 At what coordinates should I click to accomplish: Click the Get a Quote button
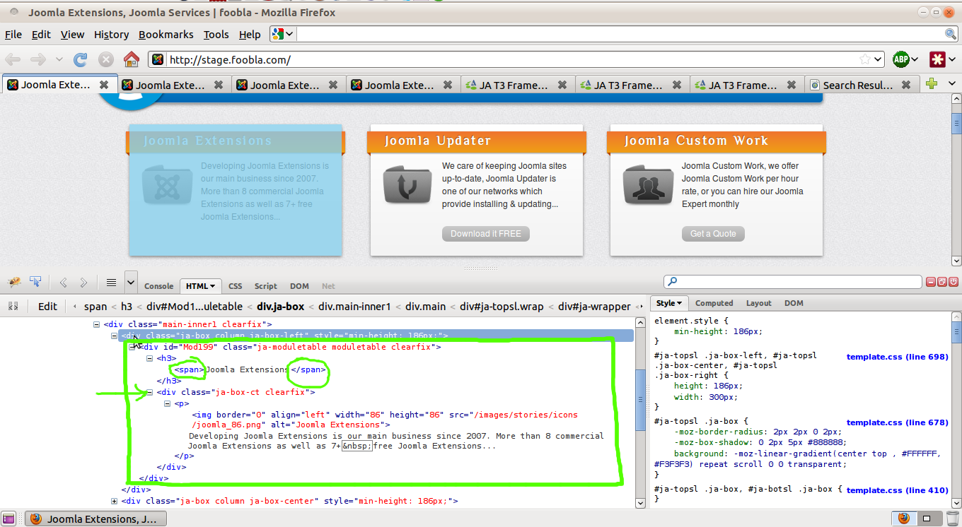coord(713,234)
